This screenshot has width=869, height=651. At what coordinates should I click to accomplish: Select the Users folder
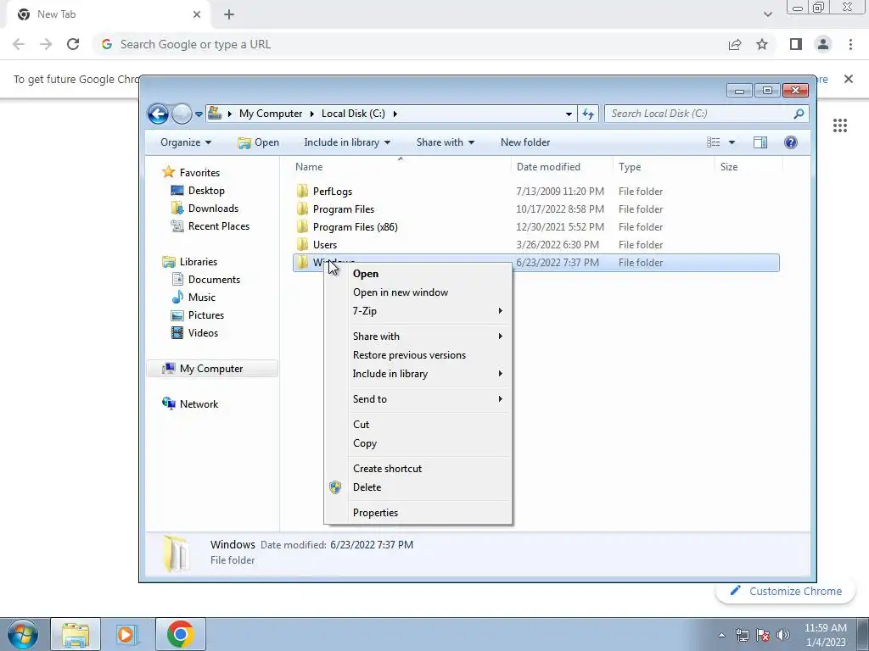535,245
